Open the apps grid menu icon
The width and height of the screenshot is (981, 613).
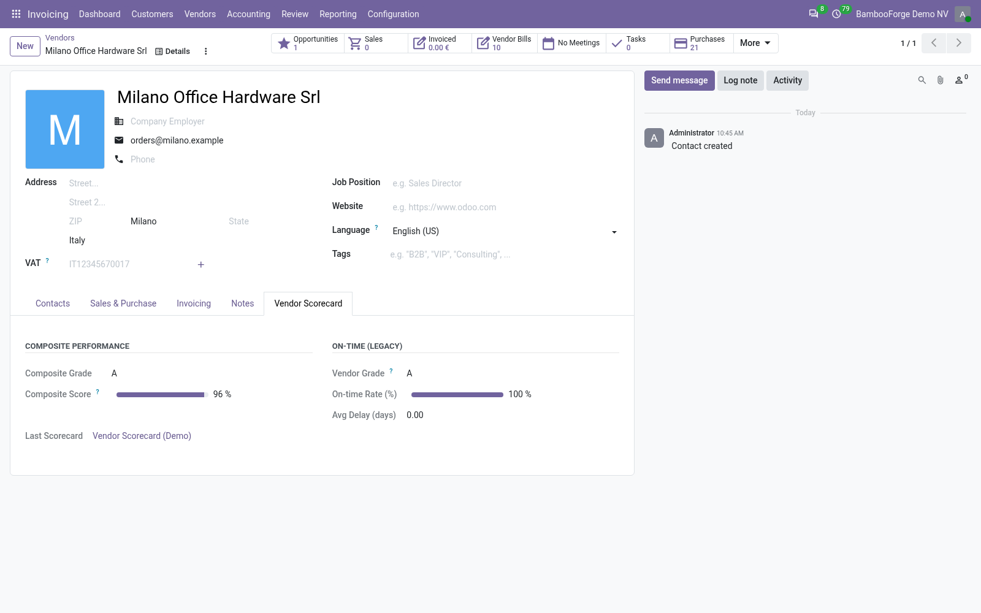coord(16,13)
